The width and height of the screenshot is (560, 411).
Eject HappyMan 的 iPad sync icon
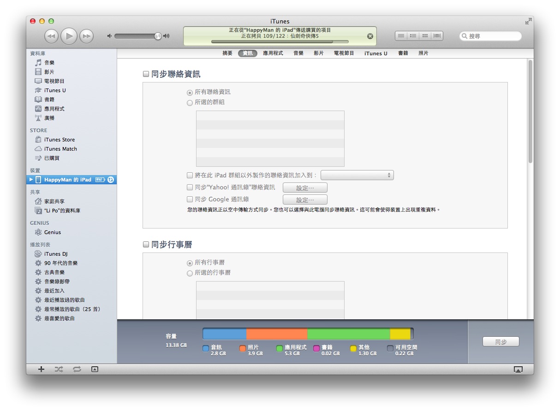[x=111, y=180]
